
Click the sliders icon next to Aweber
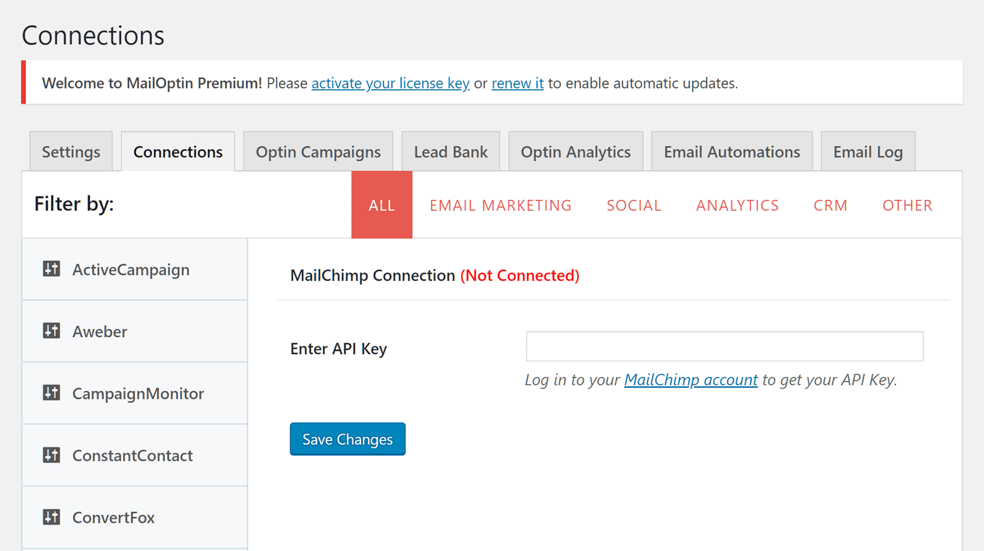pyautogui.click(x=52, y=331)
